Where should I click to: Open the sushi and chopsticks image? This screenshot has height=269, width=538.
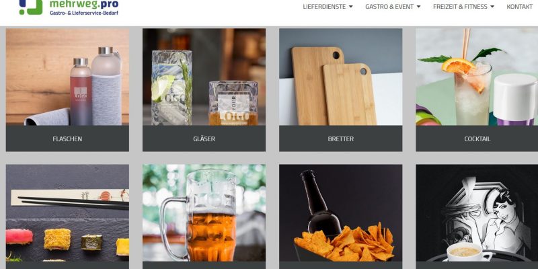[67, 213]
